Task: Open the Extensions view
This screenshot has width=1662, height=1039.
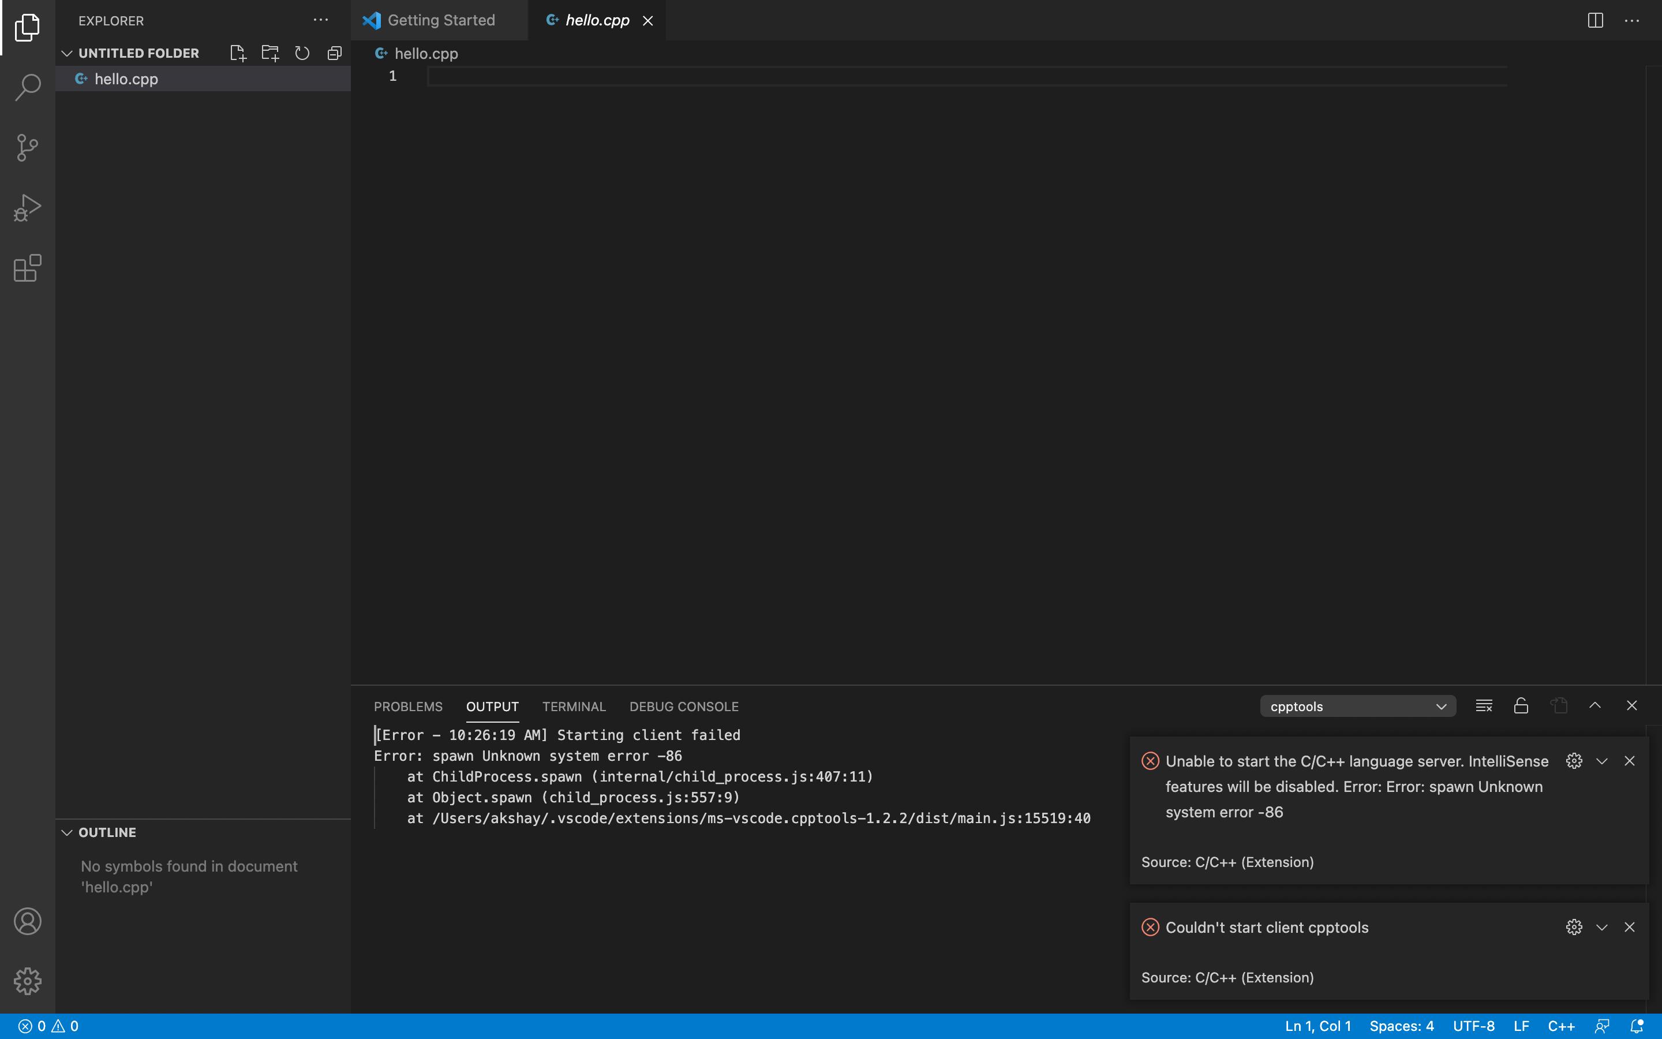Action: (x=28, y=268)
